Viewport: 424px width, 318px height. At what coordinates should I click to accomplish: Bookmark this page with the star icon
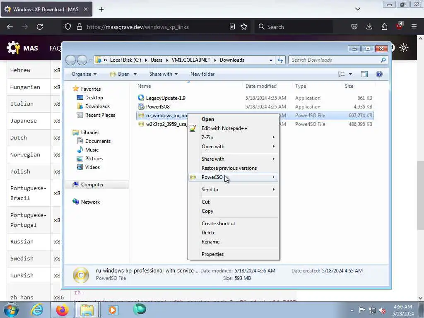[x=244, y=26]
